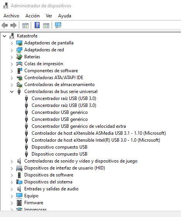Expand Entradas y salidas de audio
The height and width of the screenshot is (217, 181).
(x=12, y=189)
